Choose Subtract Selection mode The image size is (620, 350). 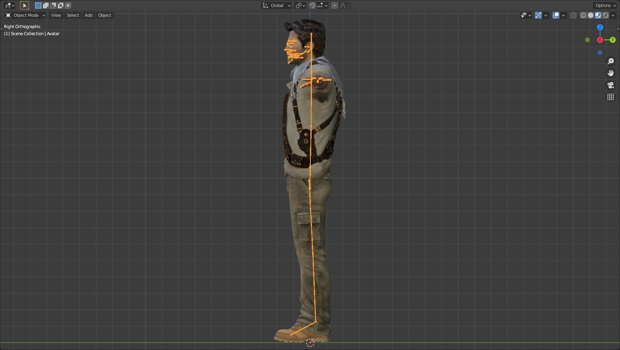tap(53, 5)
